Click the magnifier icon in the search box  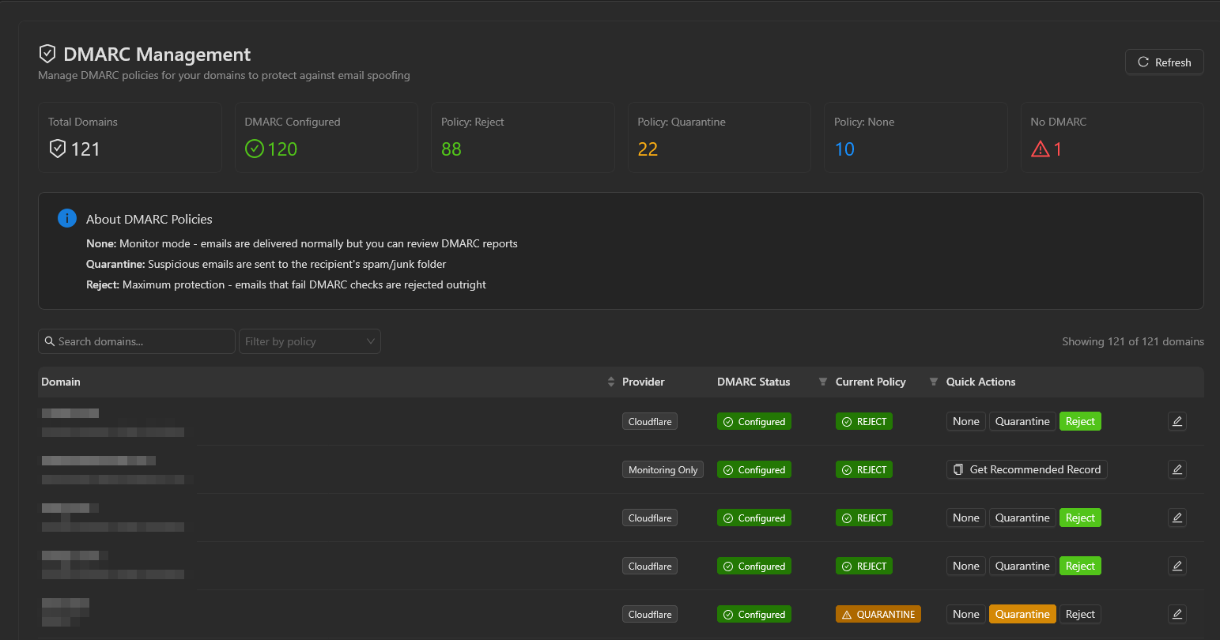point(50,341)
